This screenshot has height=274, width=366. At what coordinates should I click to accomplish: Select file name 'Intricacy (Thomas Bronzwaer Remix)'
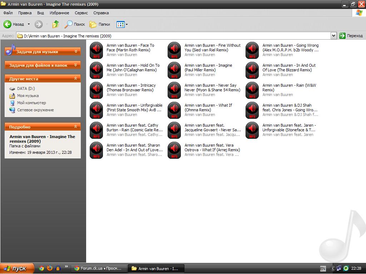tap(131, 88)
